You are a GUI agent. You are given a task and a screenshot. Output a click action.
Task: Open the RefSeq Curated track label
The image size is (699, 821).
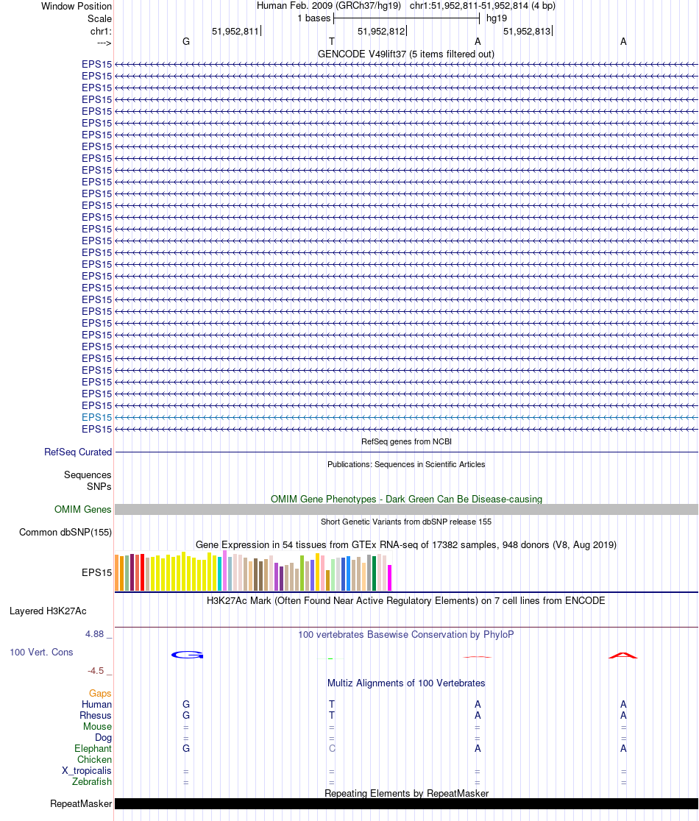pyautogui.click(x=78, y=452)
